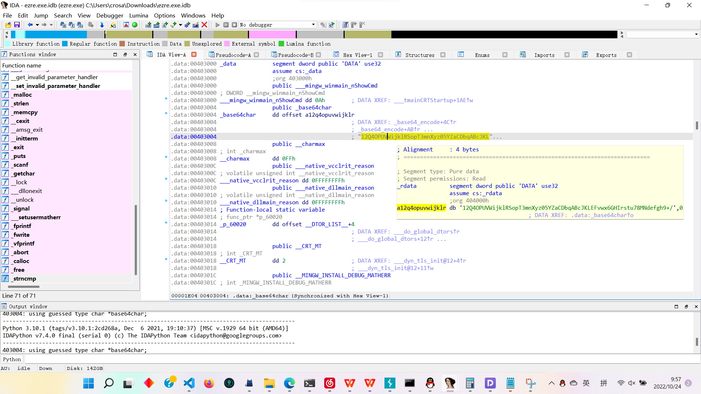The height and width of the screenshot is (394, 701).
Task: Click the convert to code icon
Action: (x=148, y=25)
